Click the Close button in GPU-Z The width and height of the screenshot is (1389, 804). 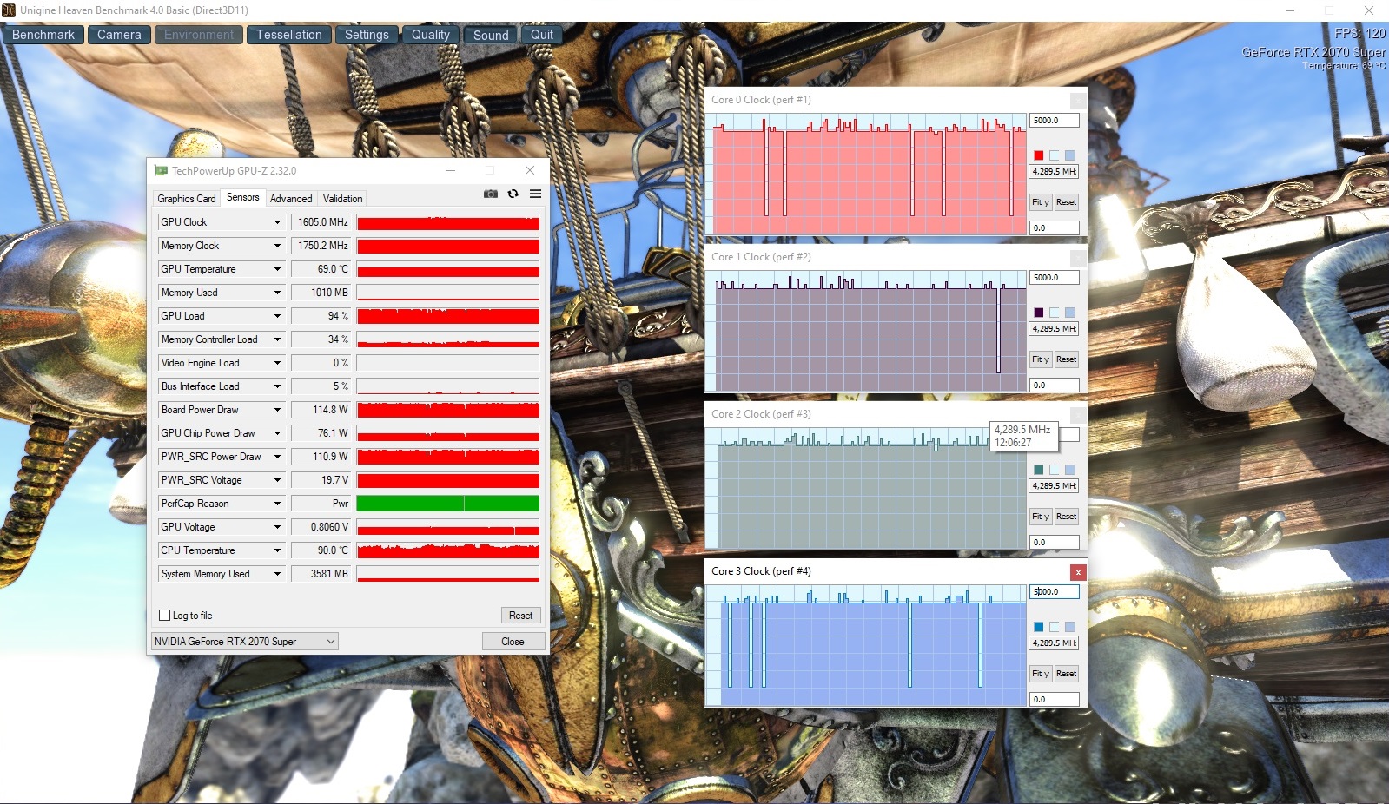pos(513,642)
